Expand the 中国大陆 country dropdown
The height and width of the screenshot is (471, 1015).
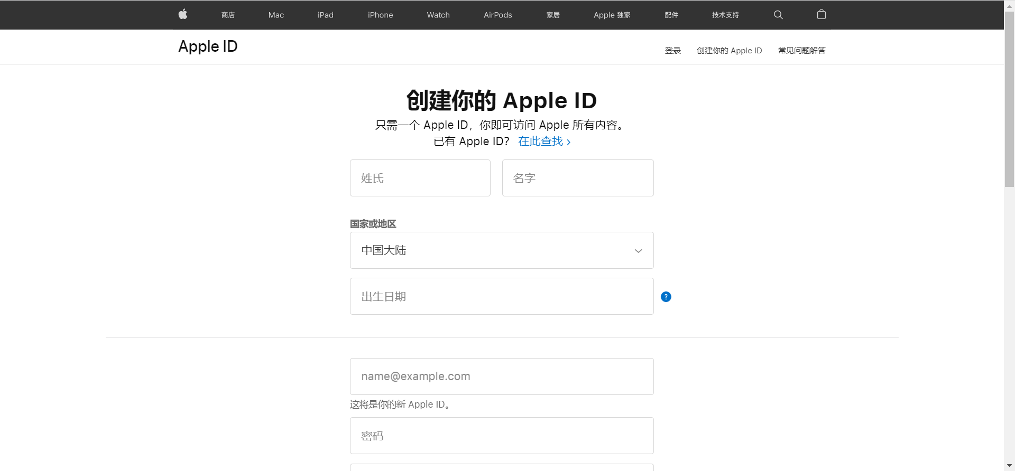tap(502, 250)
